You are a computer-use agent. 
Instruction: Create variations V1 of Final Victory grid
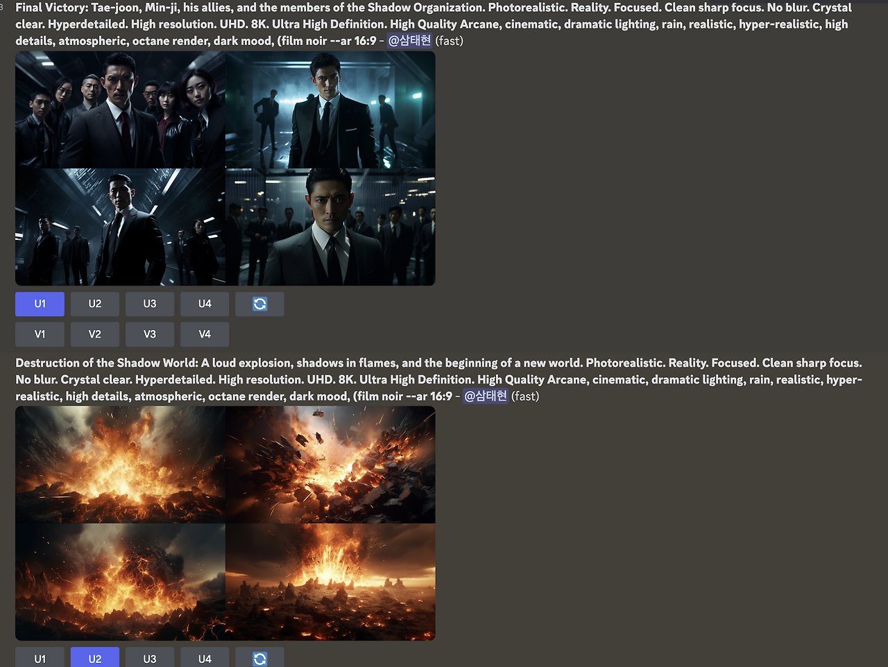40,334
